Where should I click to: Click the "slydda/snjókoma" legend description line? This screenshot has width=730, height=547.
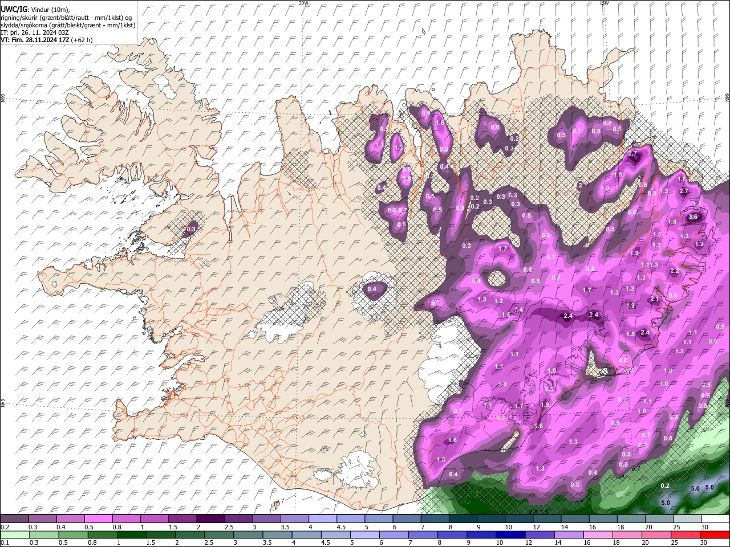pyautogui.click(x=68, y=25)
